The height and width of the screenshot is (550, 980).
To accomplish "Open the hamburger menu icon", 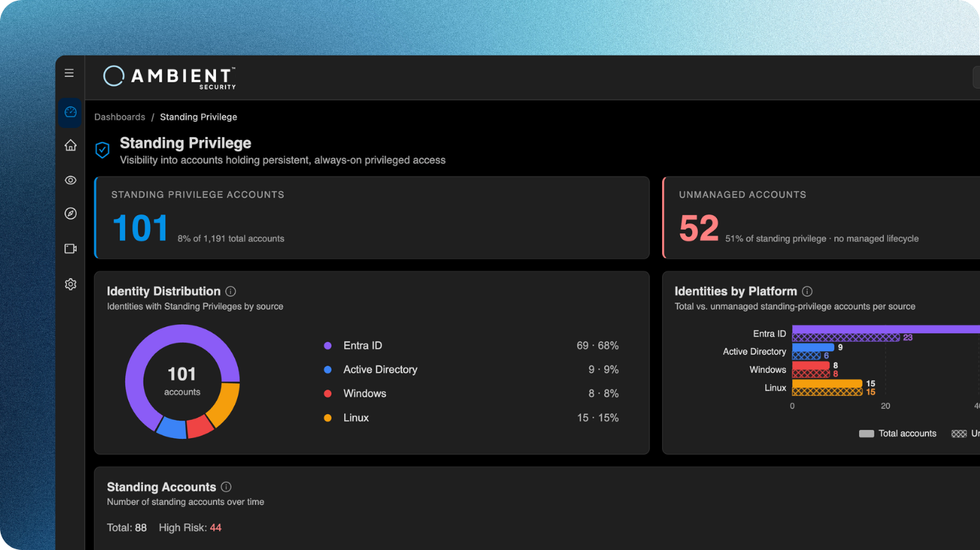I will point(69,73).
